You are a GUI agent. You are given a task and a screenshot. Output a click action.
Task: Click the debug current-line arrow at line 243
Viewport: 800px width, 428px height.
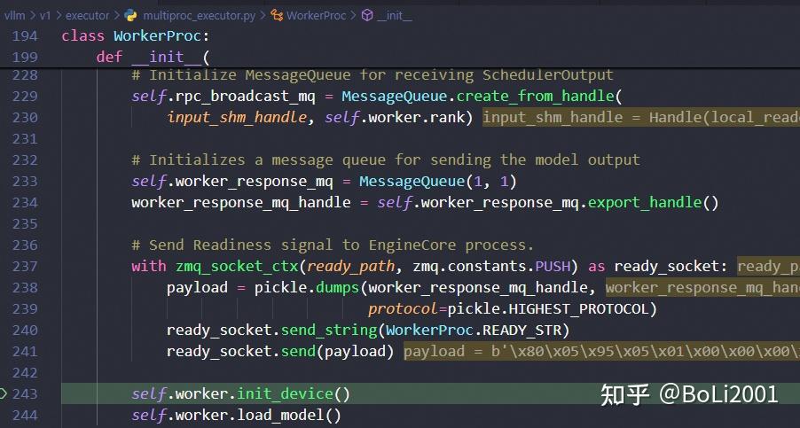coord(3,393)
